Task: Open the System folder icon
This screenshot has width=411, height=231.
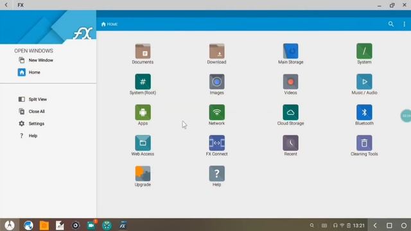Action: [x=364, y=54]
